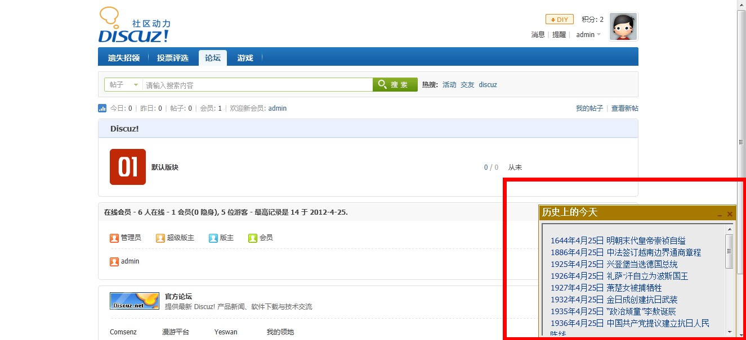Open the Comsenz friend link

point(123,332)
